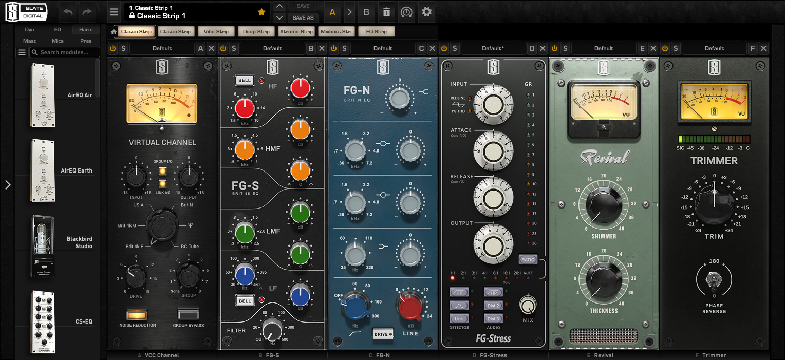Select the Mics module category
785x360 pixels.
point(58,41)
